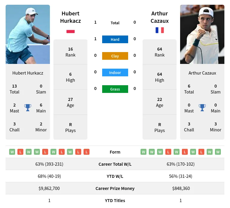Click Hurkacz's rank 16 box
Viewport: 230px width, 208px height.
click(x=70, y=52)
